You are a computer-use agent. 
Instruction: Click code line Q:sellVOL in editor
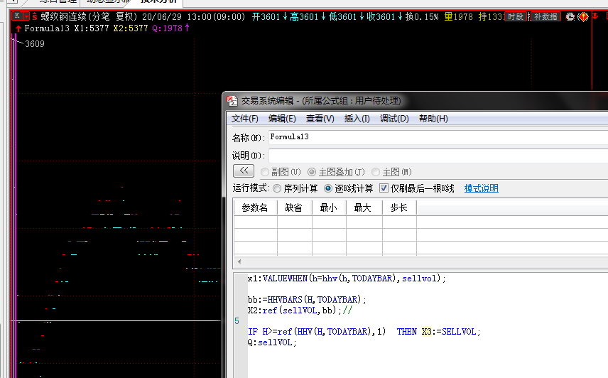pos(272,342)
